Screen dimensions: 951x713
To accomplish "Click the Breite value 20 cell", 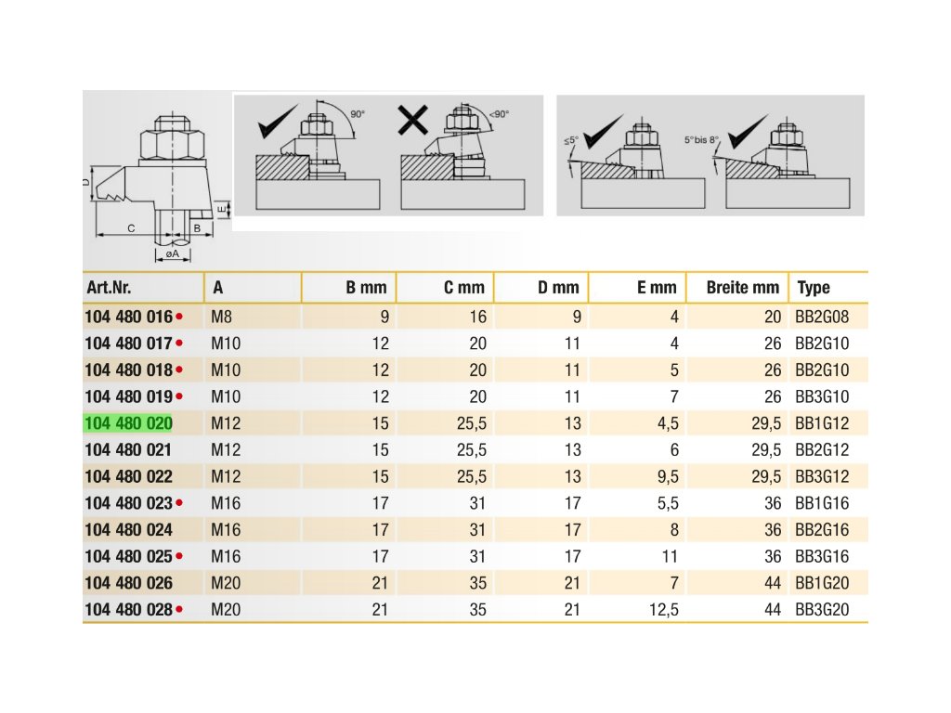I will 772,317.
